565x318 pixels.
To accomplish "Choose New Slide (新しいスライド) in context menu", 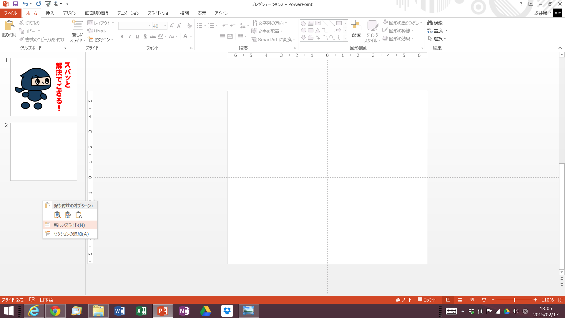I will (70, 225).
